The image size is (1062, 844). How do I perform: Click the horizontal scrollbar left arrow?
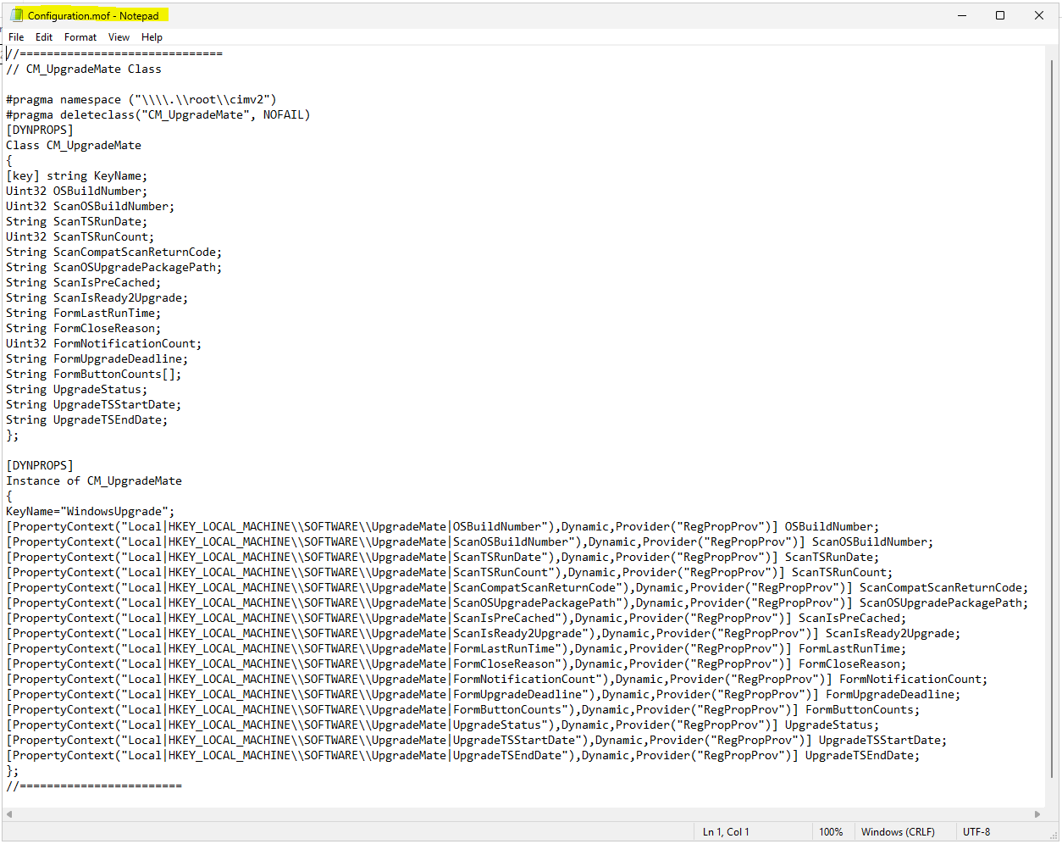[8, 814]
